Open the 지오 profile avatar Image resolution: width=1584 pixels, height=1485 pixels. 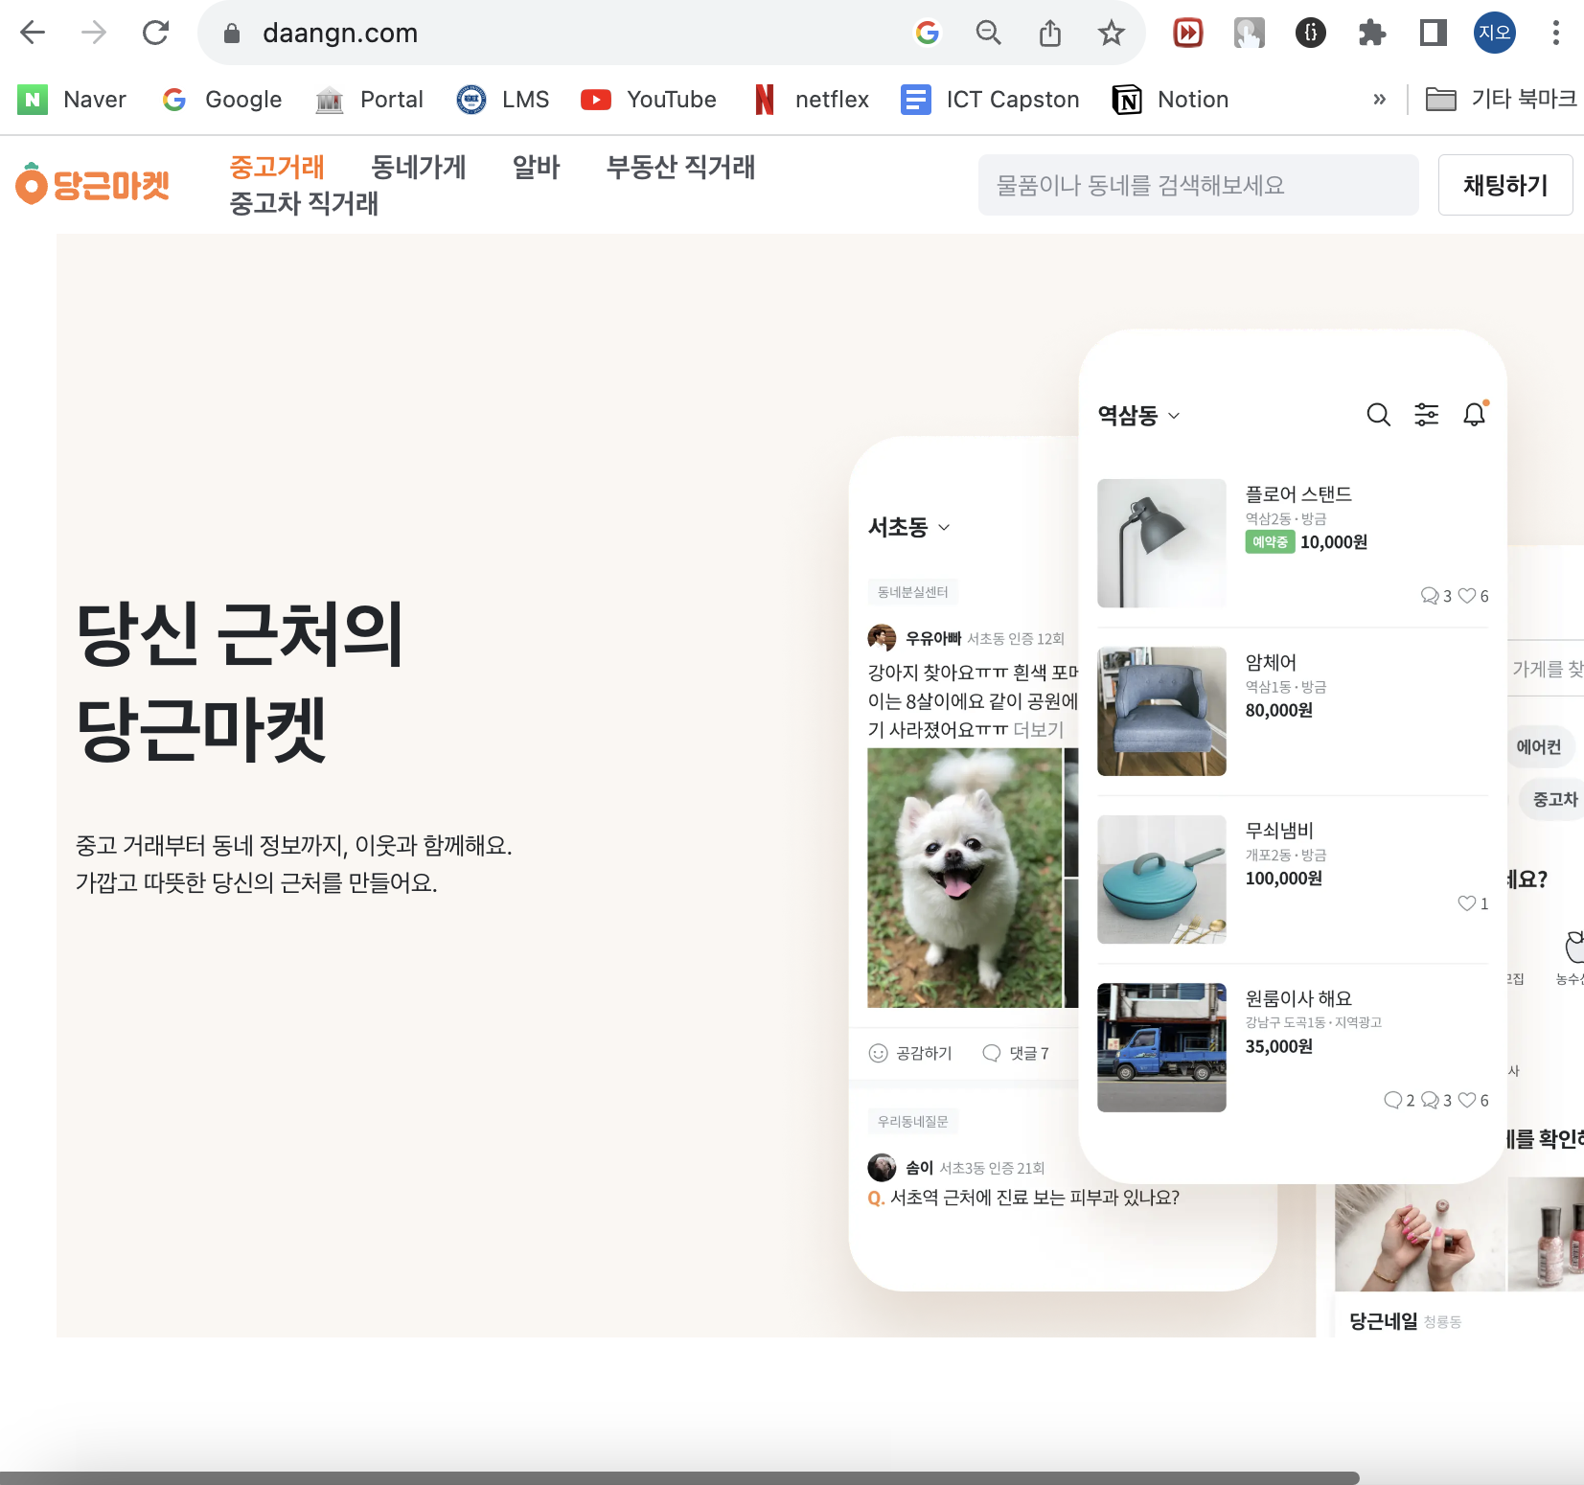[x=1495, y=33]
